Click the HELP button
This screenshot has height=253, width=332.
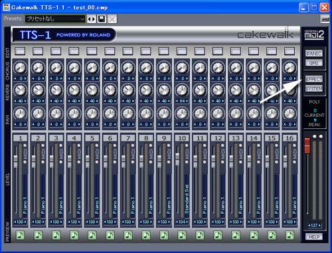tap(314, 237)
